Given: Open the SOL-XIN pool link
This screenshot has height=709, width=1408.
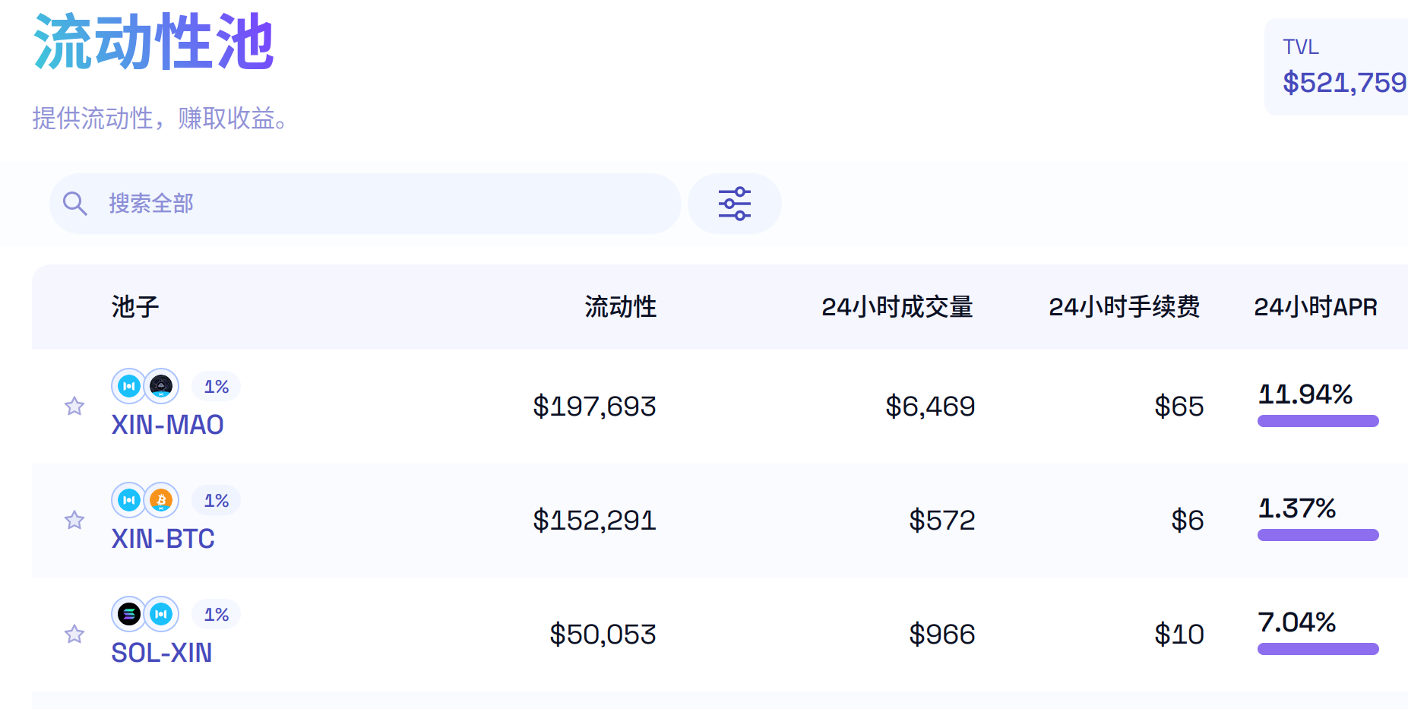Looking at the screenshot, I should click(x=161, y=653).
